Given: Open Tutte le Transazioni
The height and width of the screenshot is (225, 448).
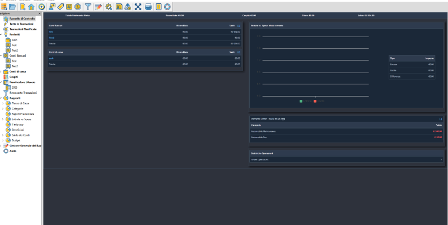Looking at the screenshot, I should click(x=21, y=24).
